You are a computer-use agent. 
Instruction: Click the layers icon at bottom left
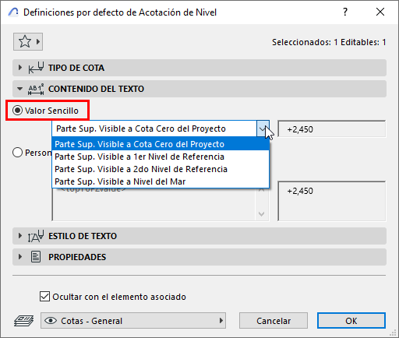click(x=23, y=321)
